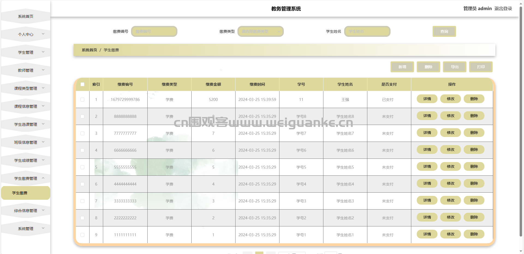Open the 缴费类型 dropdown filter

click(x=261, y=31)
